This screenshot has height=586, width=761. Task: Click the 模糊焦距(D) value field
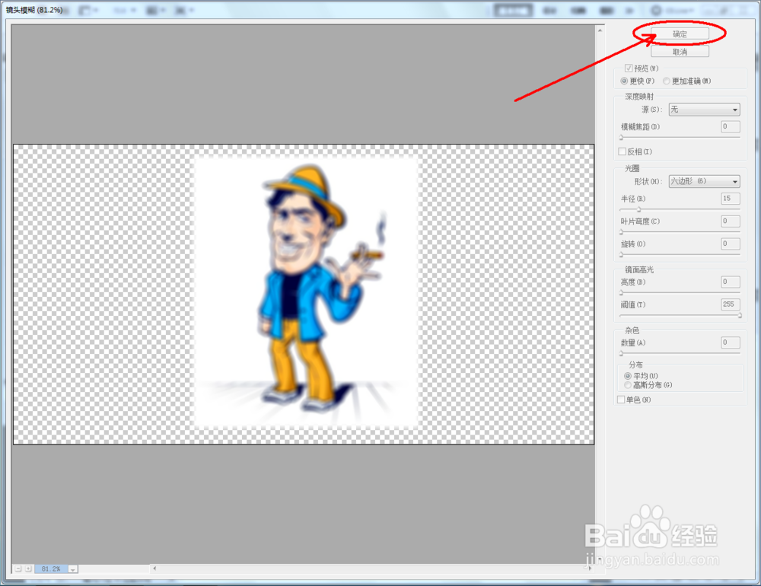[x=731, y=127]
